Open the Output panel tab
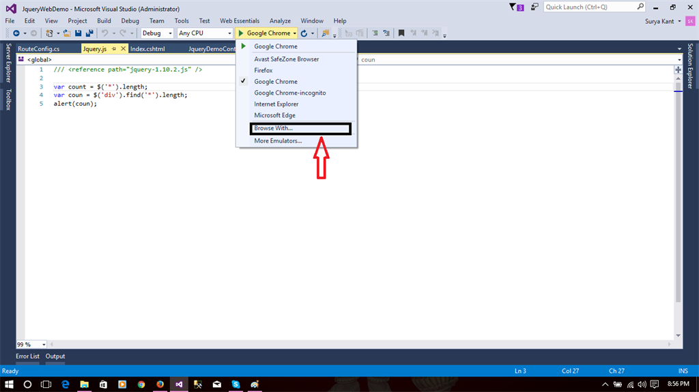Viewport: 699px width, 392px height. coord(55,357)
